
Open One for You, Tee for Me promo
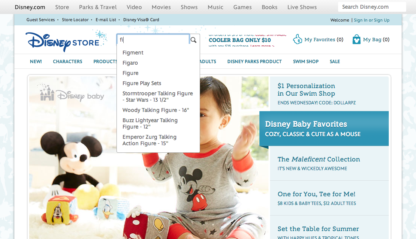click(329, 198)
